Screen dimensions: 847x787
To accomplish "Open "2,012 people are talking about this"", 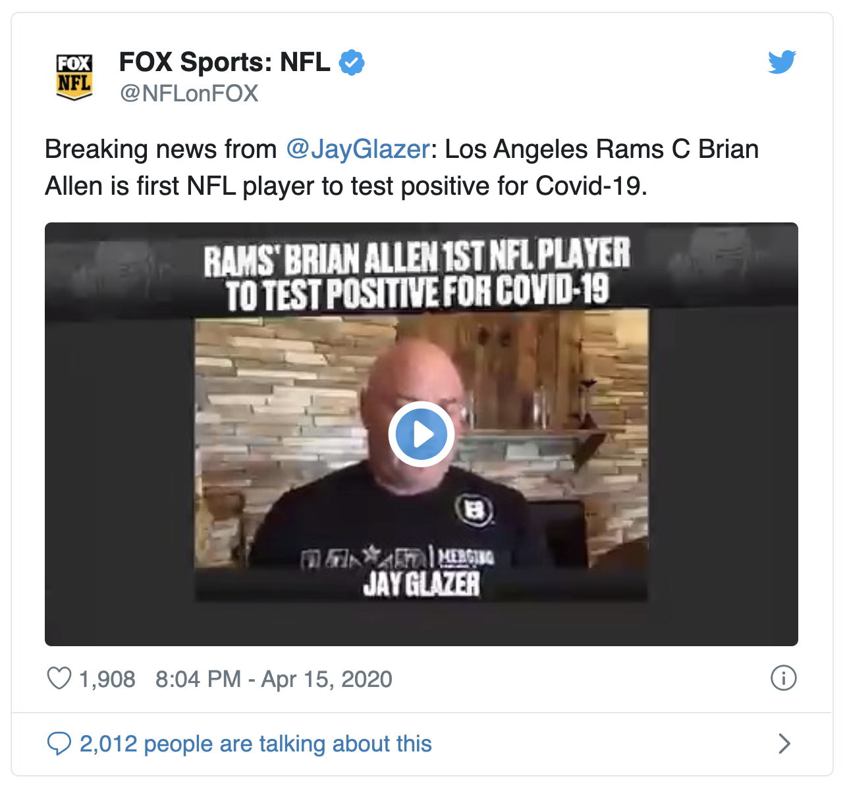I will [256, 744].
